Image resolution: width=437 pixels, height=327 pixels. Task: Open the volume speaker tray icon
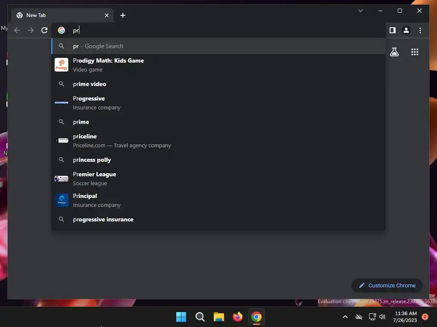coord(382,317)
